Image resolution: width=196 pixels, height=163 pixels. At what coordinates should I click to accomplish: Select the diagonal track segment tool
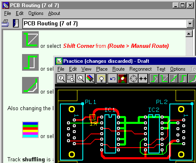tap(174, 79)
